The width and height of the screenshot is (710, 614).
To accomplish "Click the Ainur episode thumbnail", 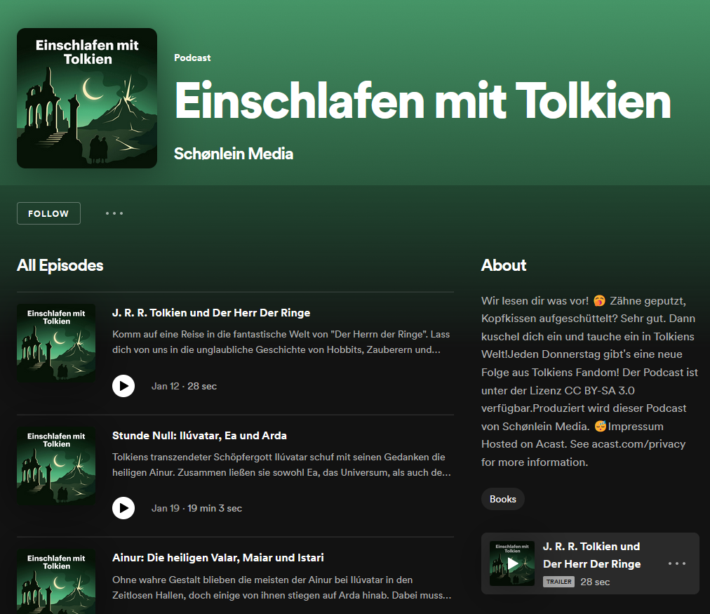I will click(56, 581).
